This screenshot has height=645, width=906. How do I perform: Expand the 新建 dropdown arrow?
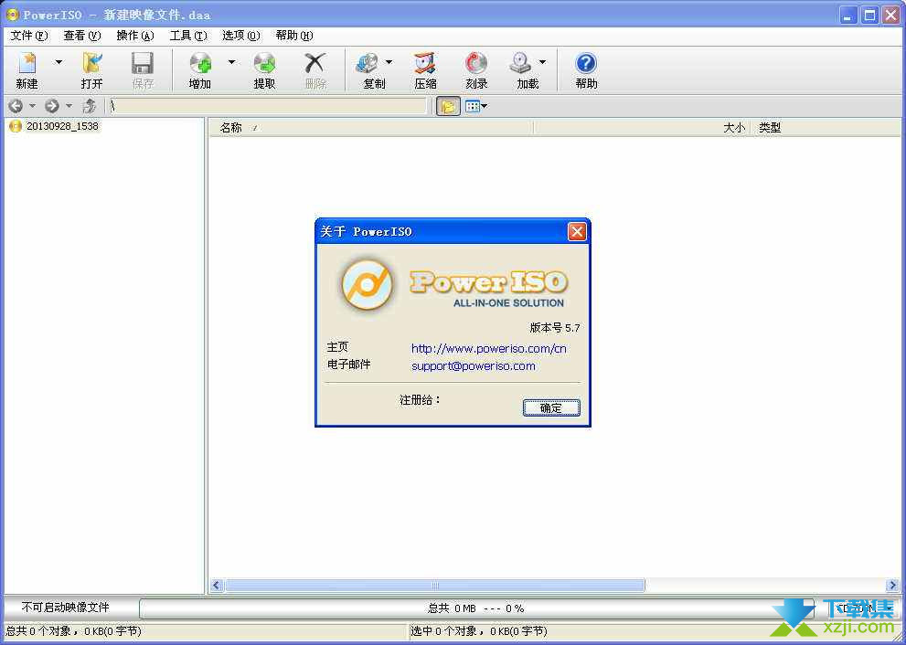pos(59,62)
